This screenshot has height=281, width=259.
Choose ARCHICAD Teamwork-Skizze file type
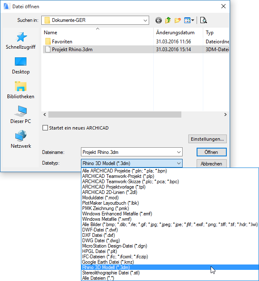(x=170, y=182)
